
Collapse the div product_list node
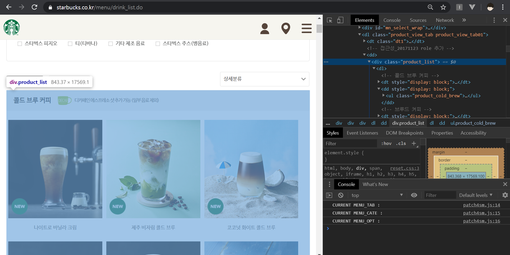coord(369,62)
